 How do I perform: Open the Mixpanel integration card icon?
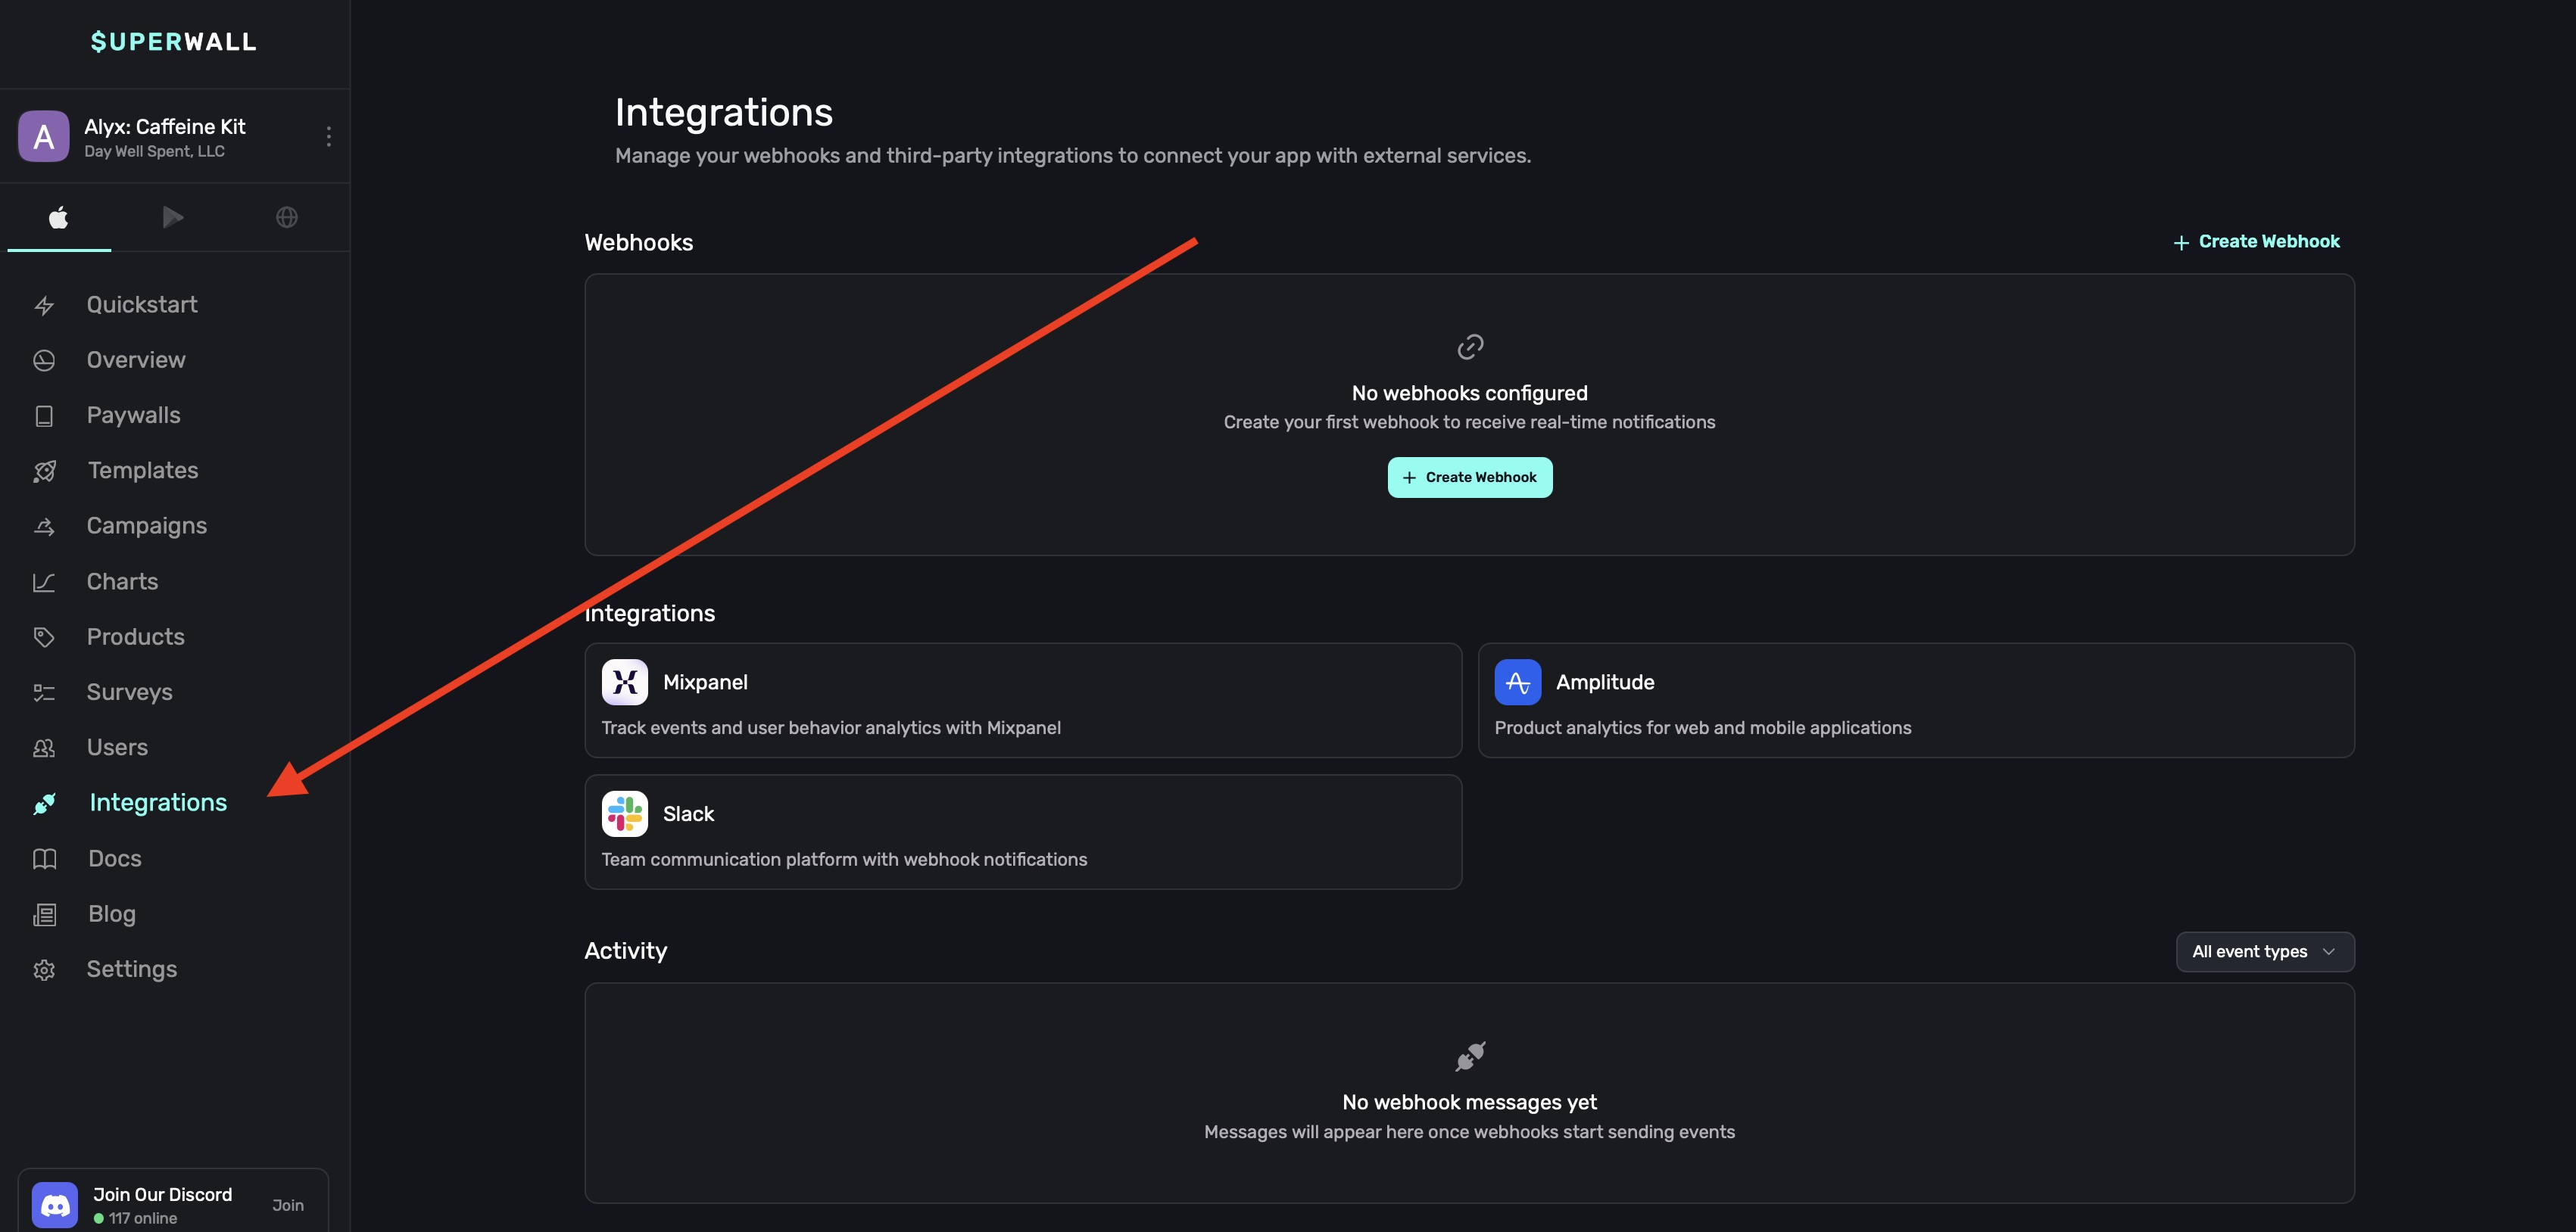[x=625, y=683]
